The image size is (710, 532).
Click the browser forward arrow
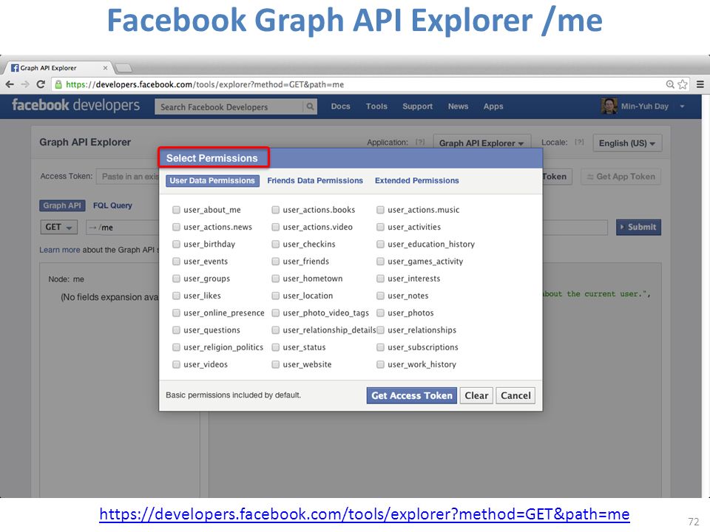pos(25,84)
